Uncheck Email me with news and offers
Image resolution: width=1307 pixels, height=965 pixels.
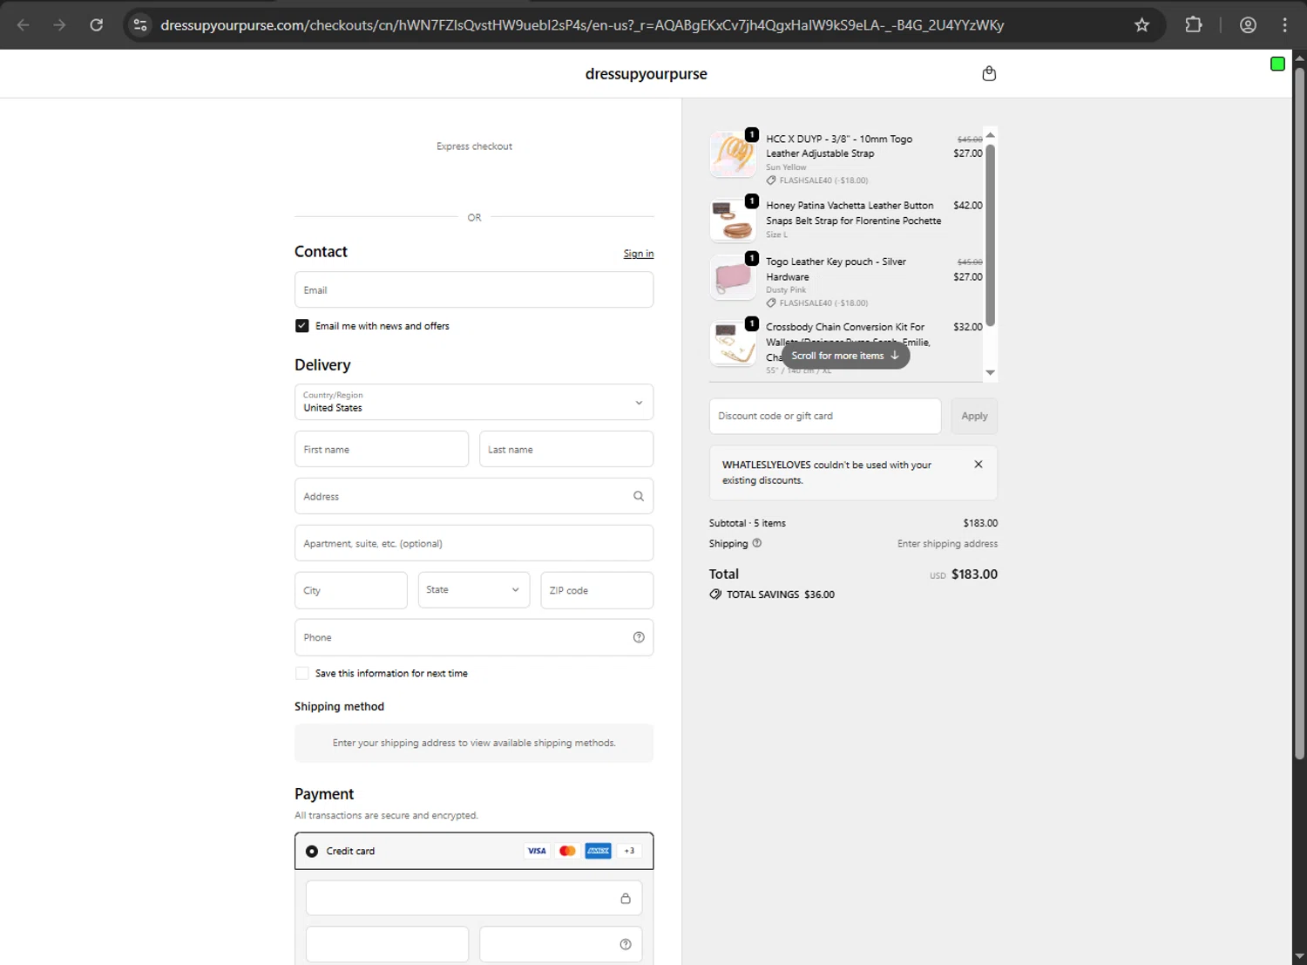pos(302,326)
